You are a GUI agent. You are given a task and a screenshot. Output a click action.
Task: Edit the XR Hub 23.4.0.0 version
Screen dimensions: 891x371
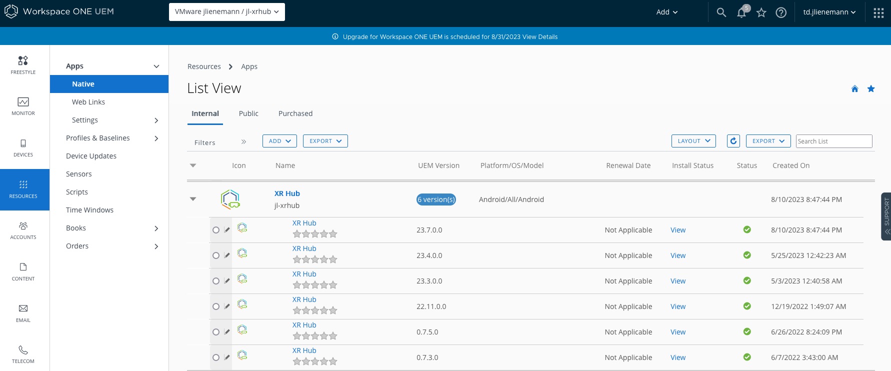[x=227, y=255]
